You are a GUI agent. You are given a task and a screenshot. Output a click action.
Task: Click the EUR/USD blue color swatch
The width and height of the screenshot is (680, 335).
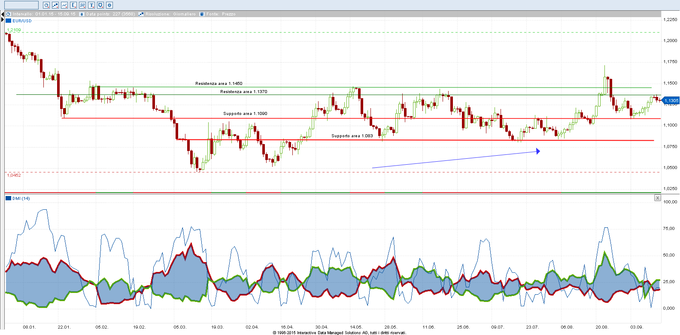[x=8, y=21]
